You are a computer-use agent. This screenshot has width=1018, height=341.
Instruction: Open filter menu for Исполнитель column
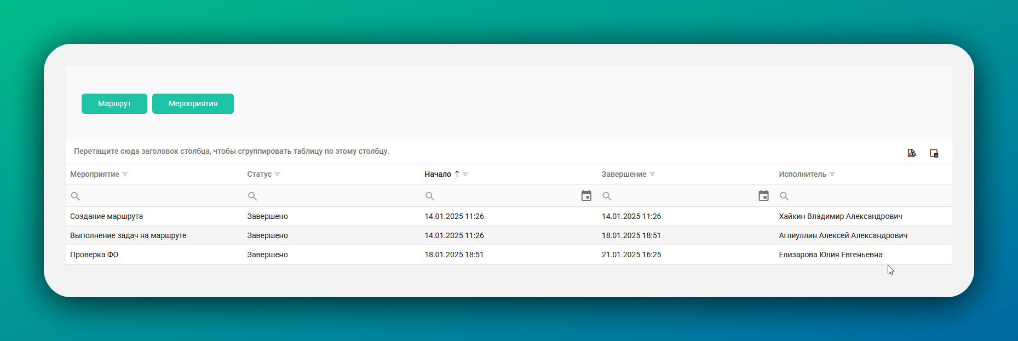coord(832,174)
